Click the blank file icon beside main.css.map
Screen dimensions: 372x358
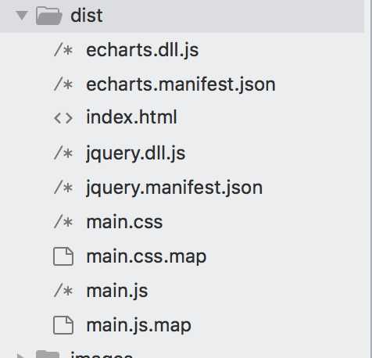(x=63, y=256)
